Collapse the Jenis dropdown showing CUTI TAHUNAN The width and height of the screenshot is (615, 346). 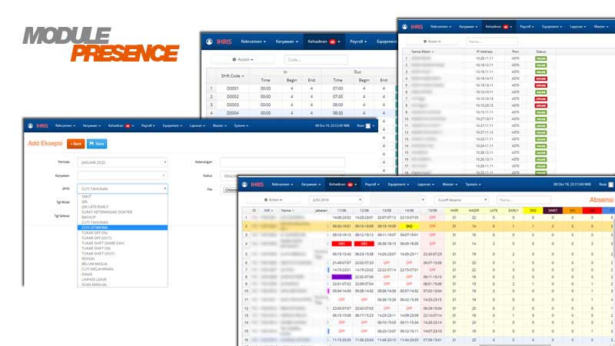click(x=122, y=188)
